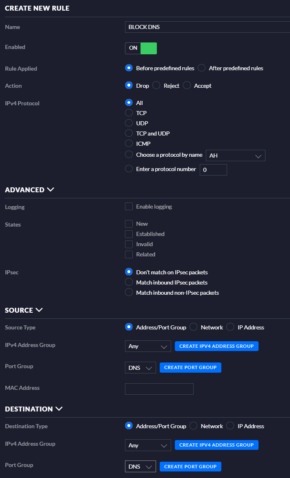
Task: Open the protocol name AH dropdown
Action: coord(236,156)
